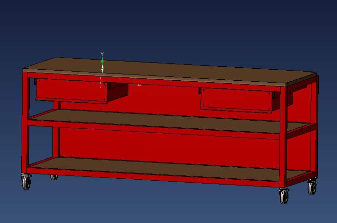Viewport: 337px width, 223px height.
Task: Select the middle wooden shelf
Action: click(x=170, y=122)
